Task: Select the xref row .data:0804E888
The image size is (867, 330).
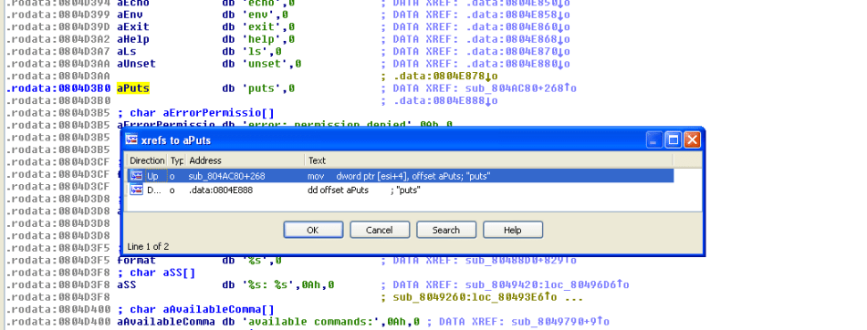Action: coord(401,190)
